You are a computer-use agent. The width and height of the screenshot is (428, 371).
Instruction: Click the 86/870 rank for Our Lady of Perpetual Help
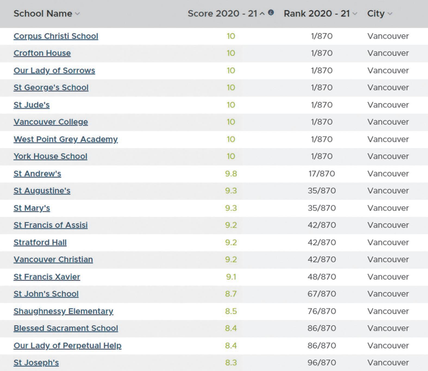[322, 346]
